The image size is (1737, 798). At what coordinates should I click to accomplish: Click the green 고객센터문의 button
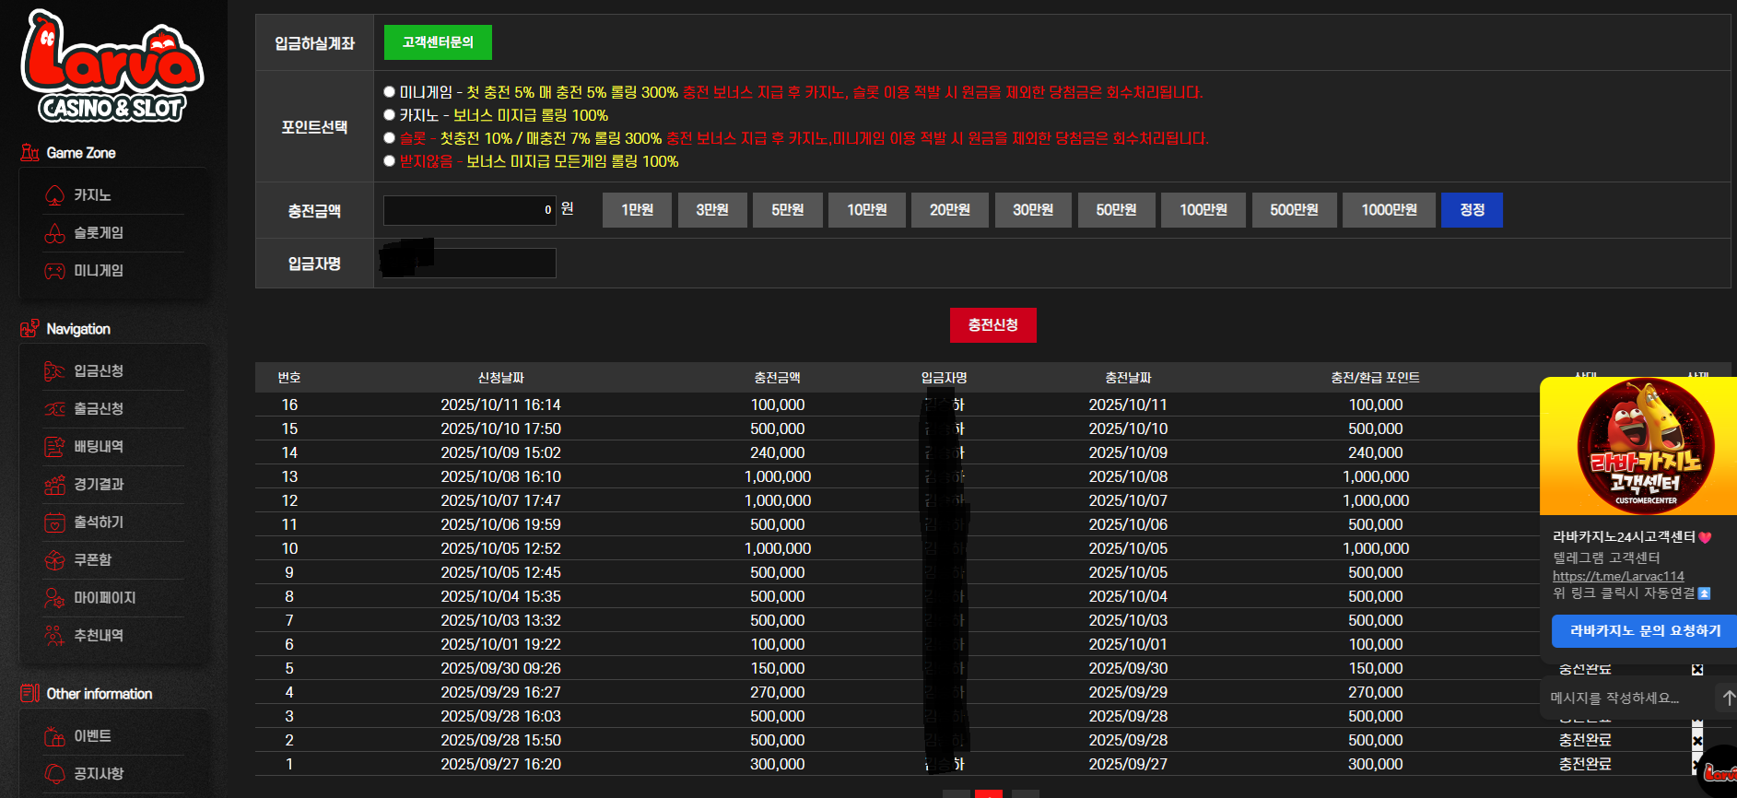(438, 42)
